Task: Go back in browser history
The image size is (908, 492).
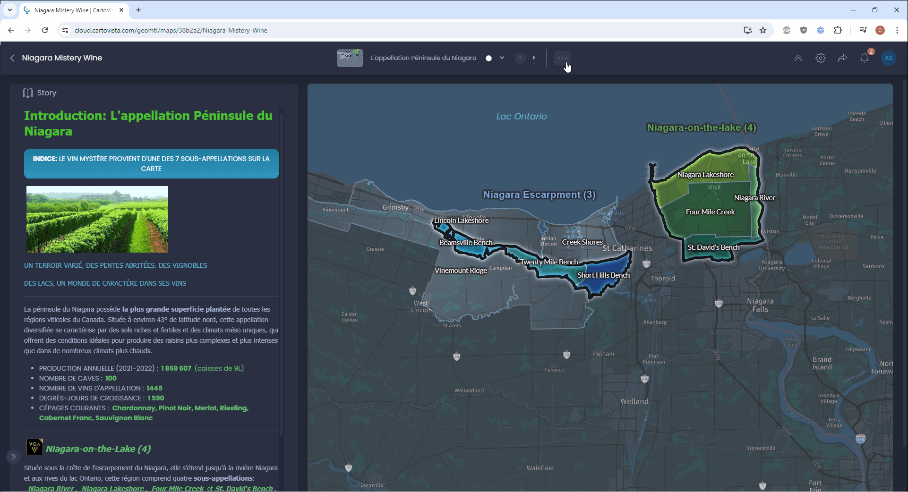Action: coord(11,30)
